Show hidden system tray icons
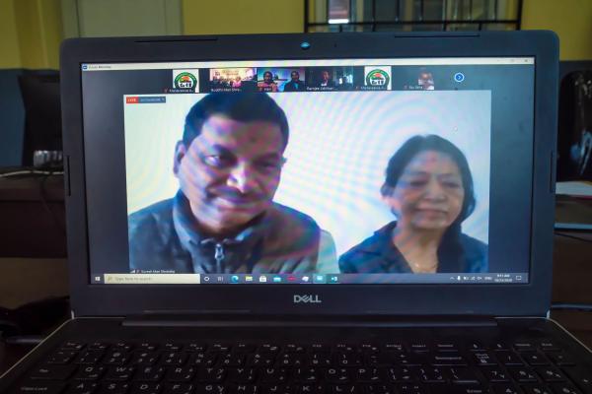Image resolution: width=592 pixels, height=394 pixels. pyautogui.click(x=452, y=279)
